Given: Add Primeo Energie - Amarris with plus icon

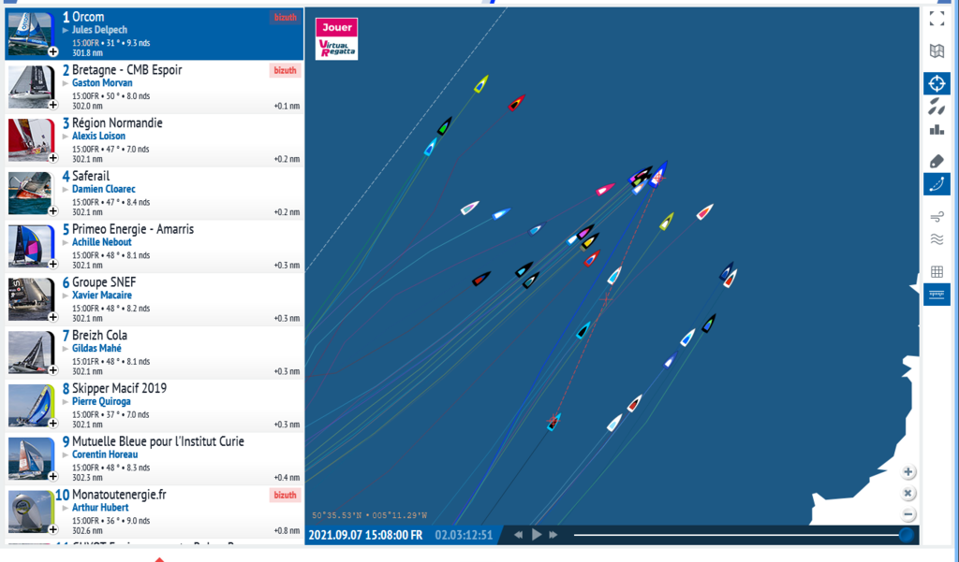Looking at the screenshot, I should tap(53, 265).
